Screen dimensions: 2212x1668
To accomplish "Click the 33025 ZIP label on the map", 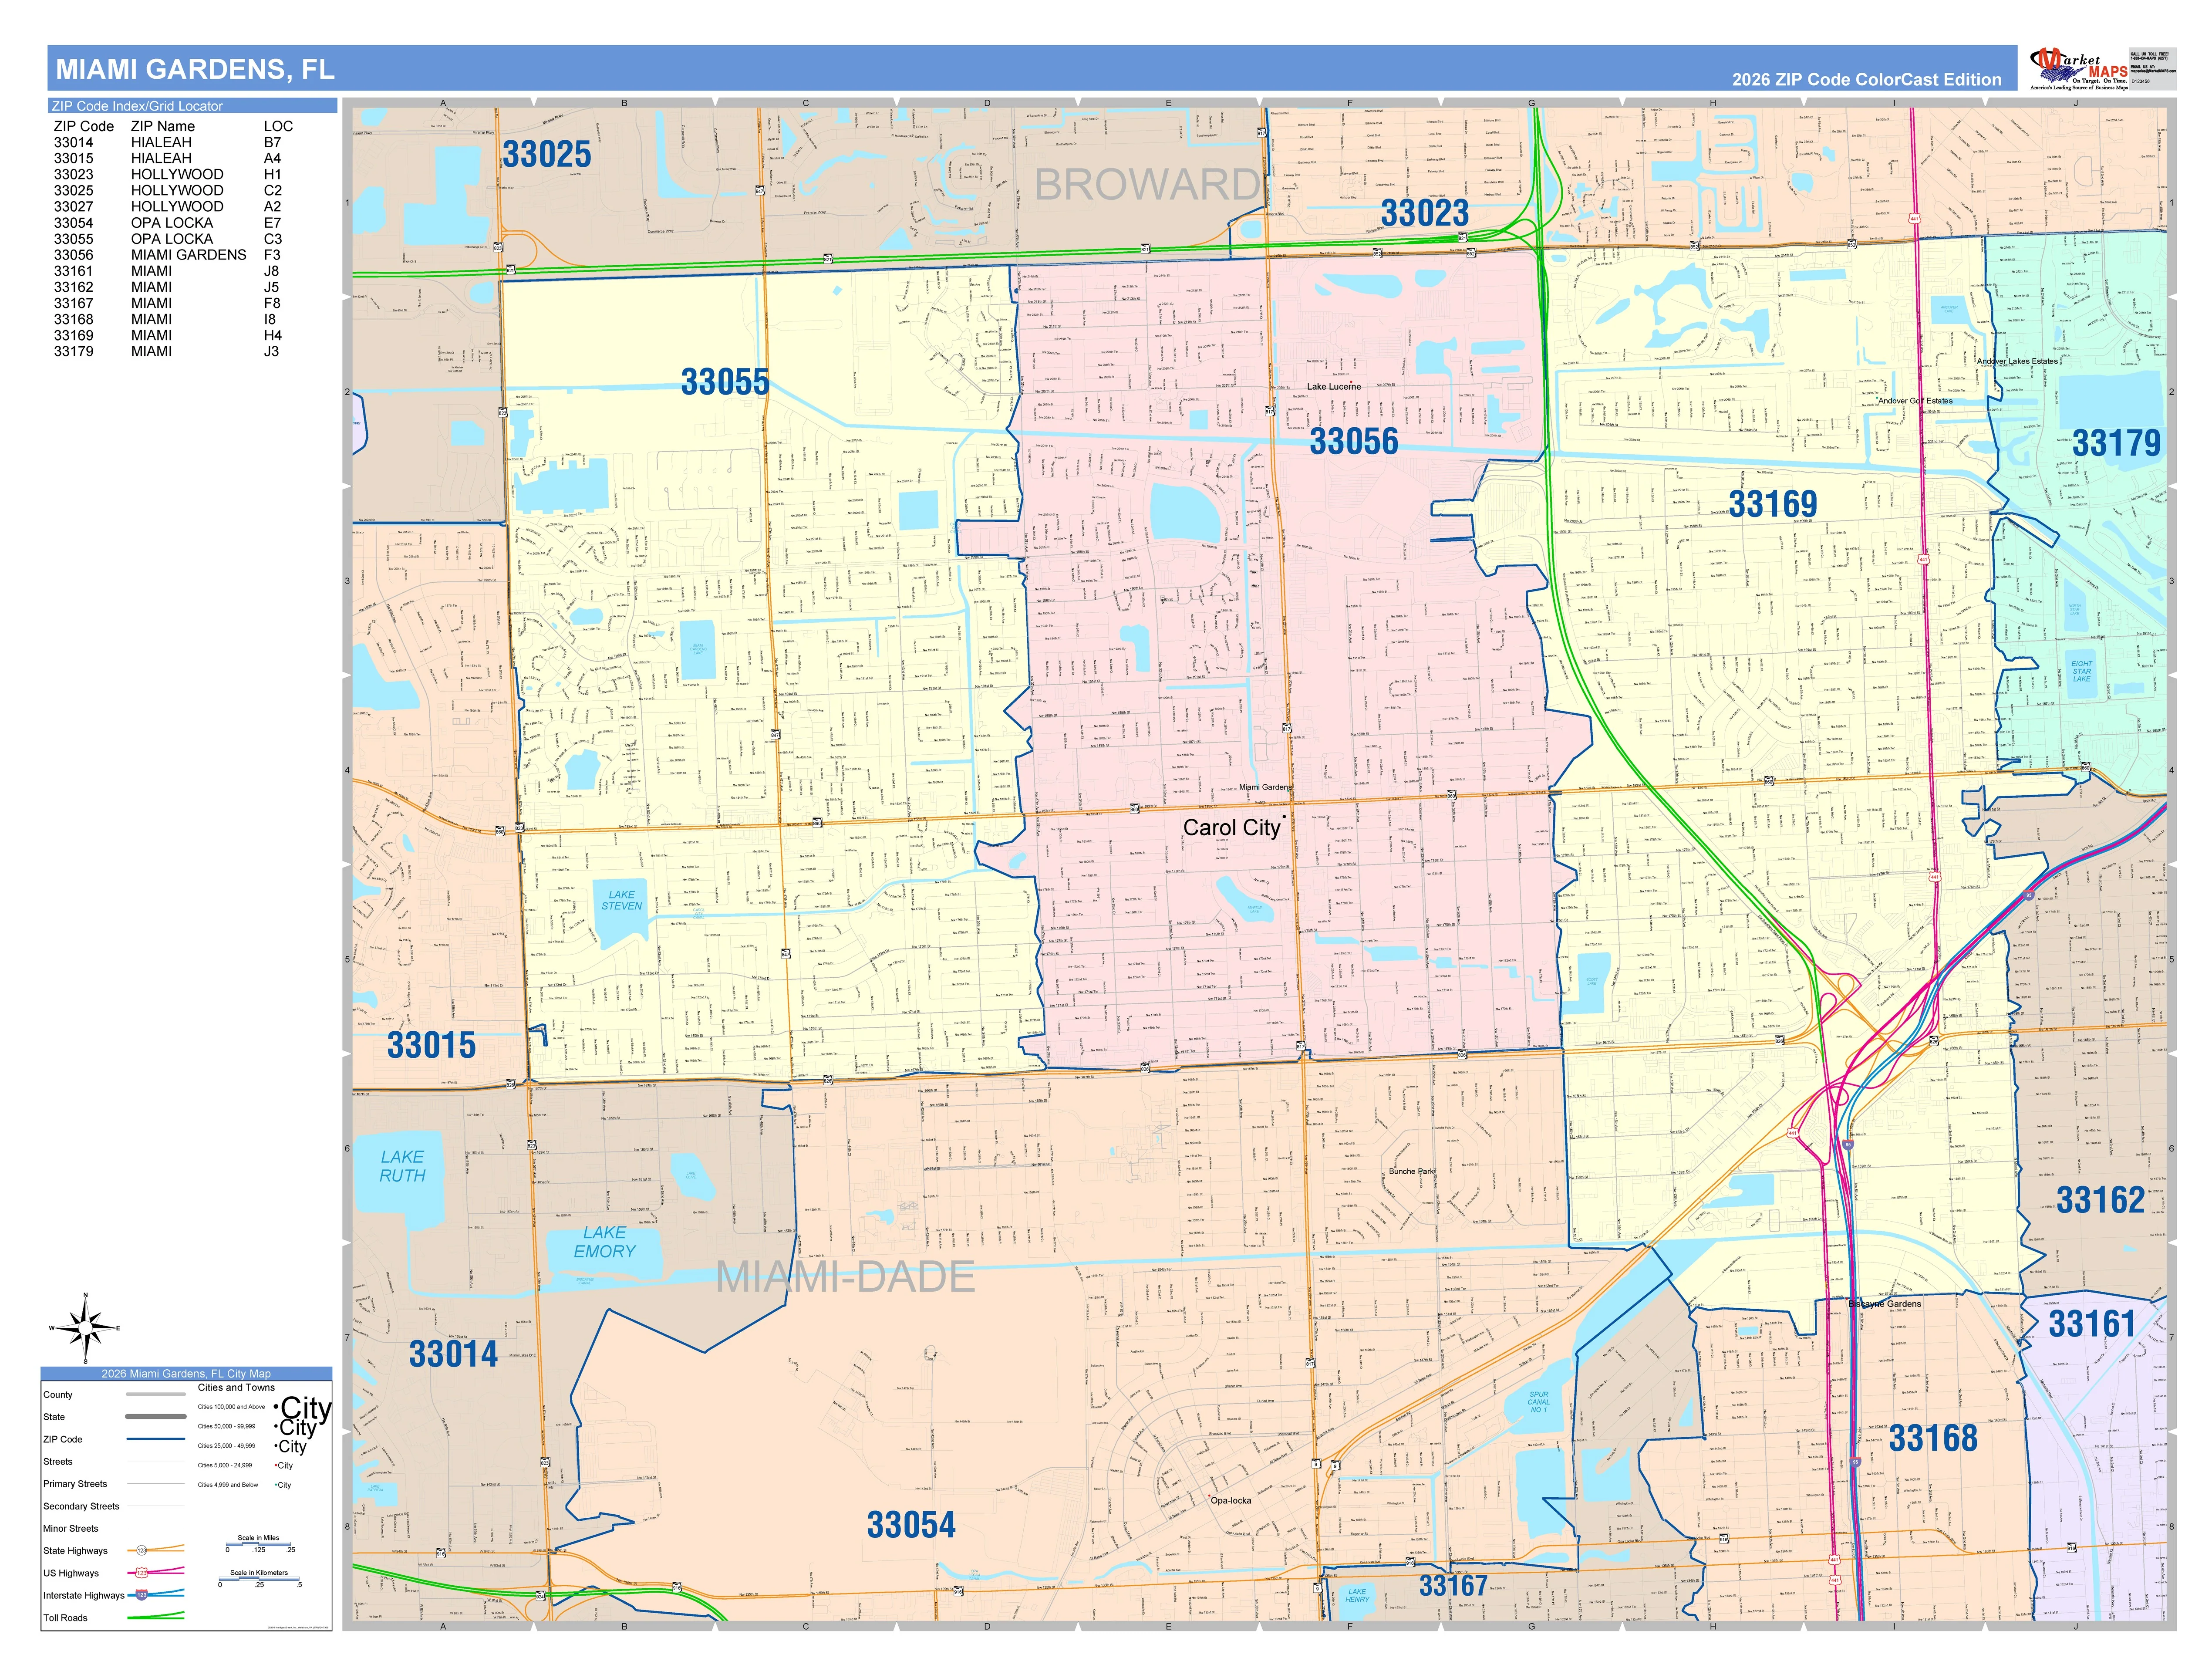I will 546,155.
